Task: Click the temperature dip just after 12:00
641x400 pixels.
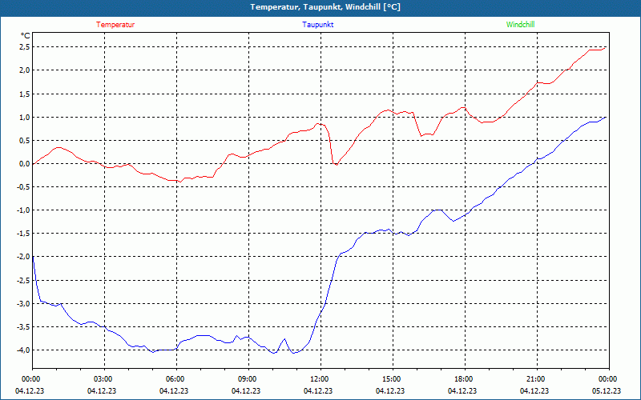Action: 336,164
